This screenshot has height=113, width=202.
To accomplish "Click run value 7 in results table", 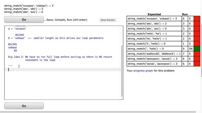I will click(185, 54).
